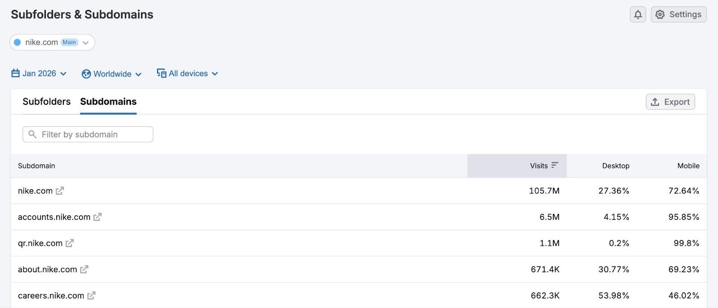Open accounts.nike.com via its external link icon
Image resolution: width=718 pixels, height=308 pixels.
pos(98,217)
